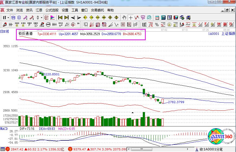
Task: Open the candlestick type dropdown arrow
Action: point(41,18)
